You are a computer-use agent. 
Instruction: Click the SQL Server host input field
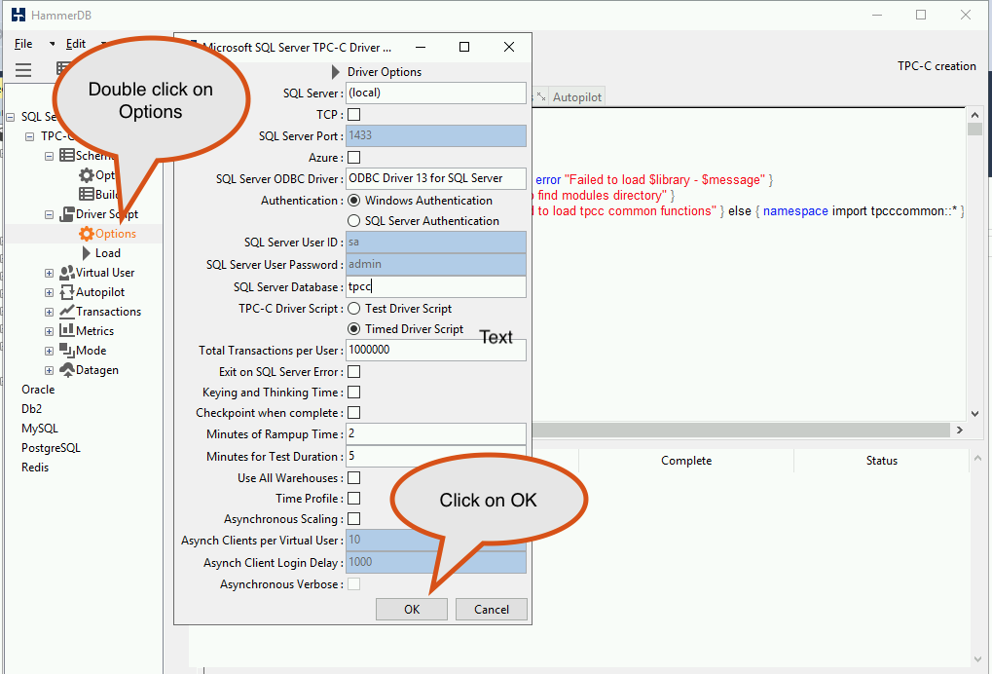point(436,94)
